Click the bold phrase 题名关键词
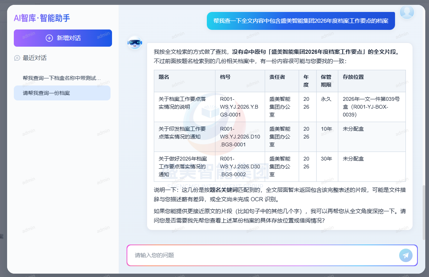 (224, 190)
